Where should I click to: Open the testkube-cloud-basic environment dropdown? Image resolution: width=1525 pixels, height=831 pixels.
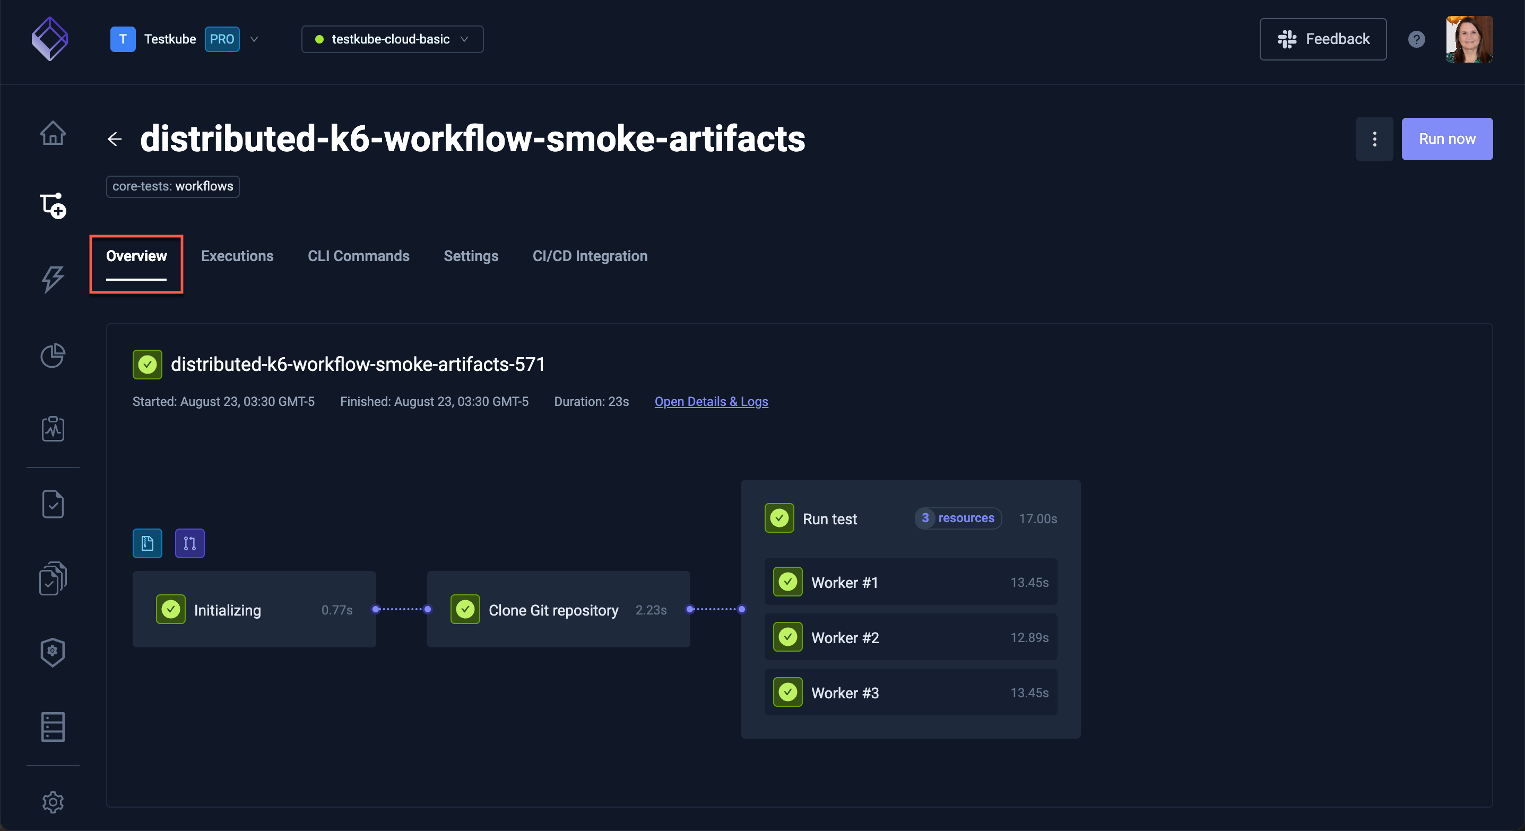pyautogui.click(x=392, y=39)
